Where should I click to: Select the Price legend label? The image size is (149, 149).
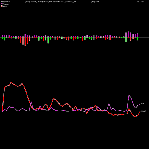point(5,7)
